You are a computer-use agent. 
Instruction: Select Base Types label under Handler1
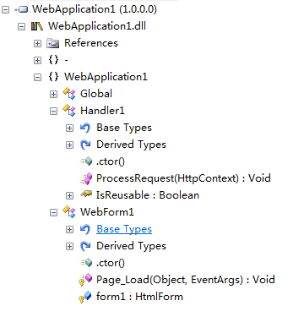[124, 128]
